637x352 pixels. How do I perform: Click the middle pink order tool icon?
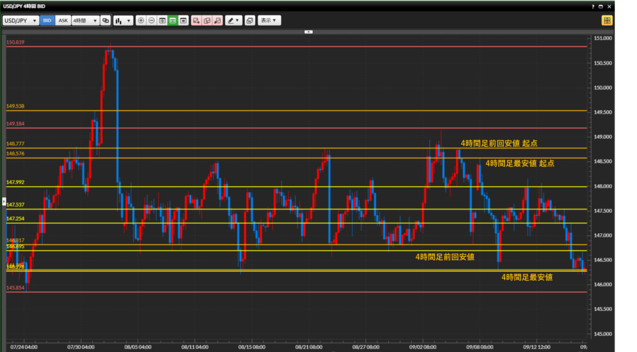pos(207,21)
